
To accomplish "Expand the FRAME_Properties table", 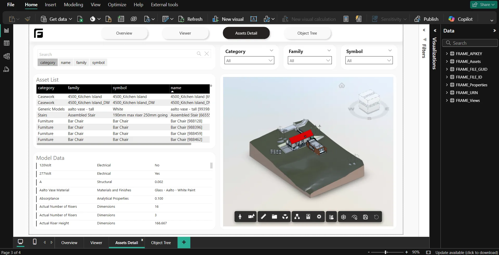I will pos(447,85).
